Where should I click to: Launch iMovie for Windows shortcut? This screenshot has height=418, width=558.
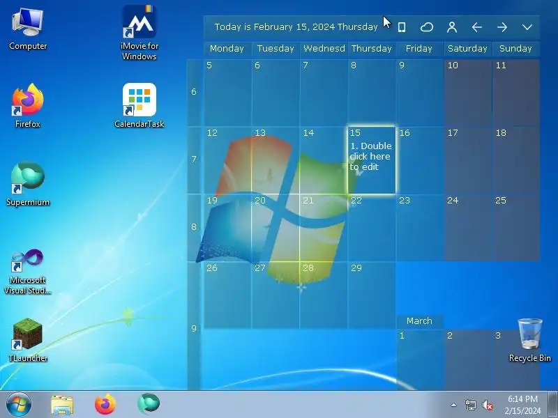click(x=139, y=33)
